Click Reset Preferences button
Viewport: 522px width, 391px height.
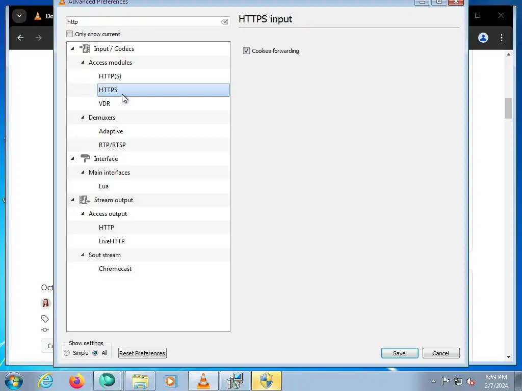pos(142,353)
